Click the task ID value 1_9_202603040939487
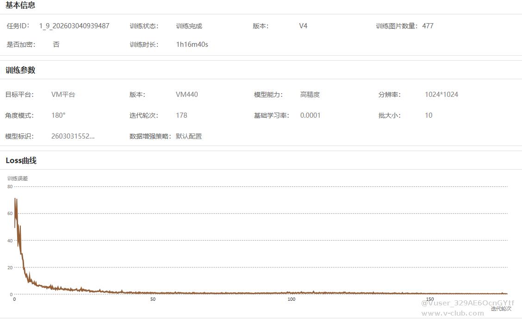 click(x=74, y=26)
